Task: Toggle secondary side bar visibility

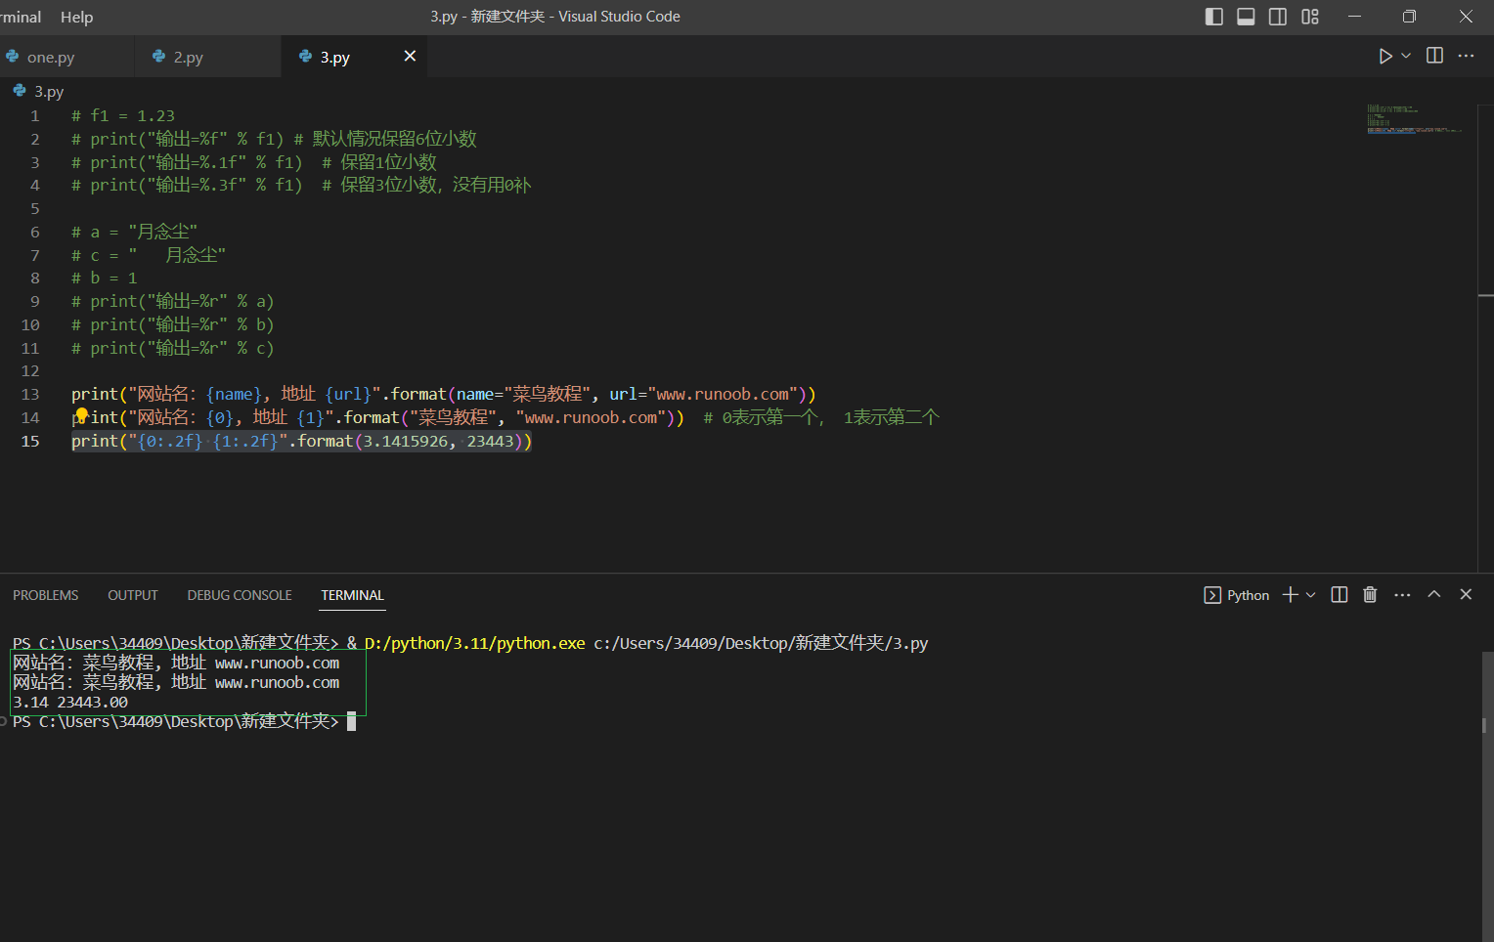Action: pos(1278,17)
